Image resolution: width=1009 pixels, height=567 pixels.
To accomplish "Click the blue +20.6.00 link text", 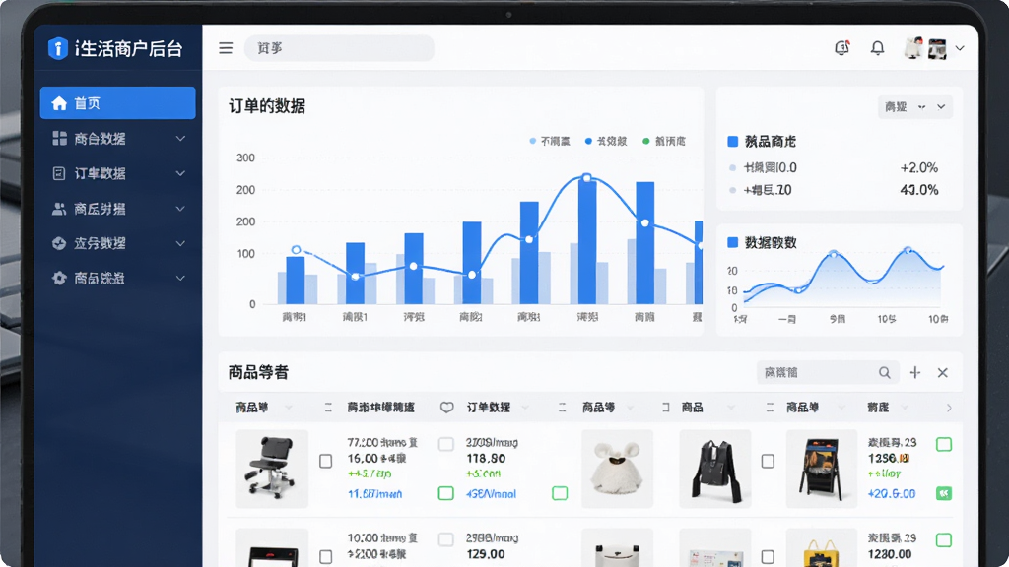I will click(x=891, y=494).
